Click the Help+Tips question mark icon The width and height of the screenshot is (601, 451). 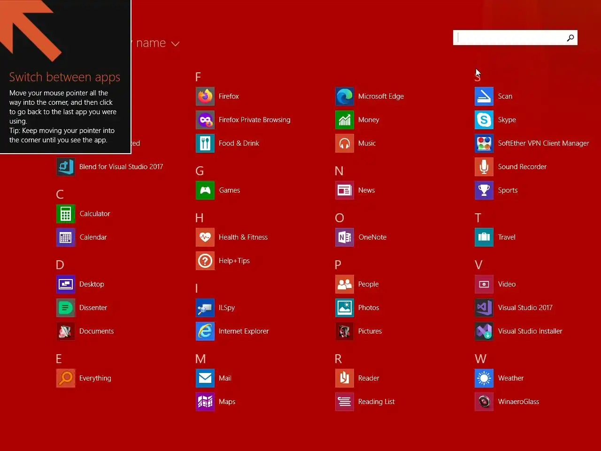point(205,261)
